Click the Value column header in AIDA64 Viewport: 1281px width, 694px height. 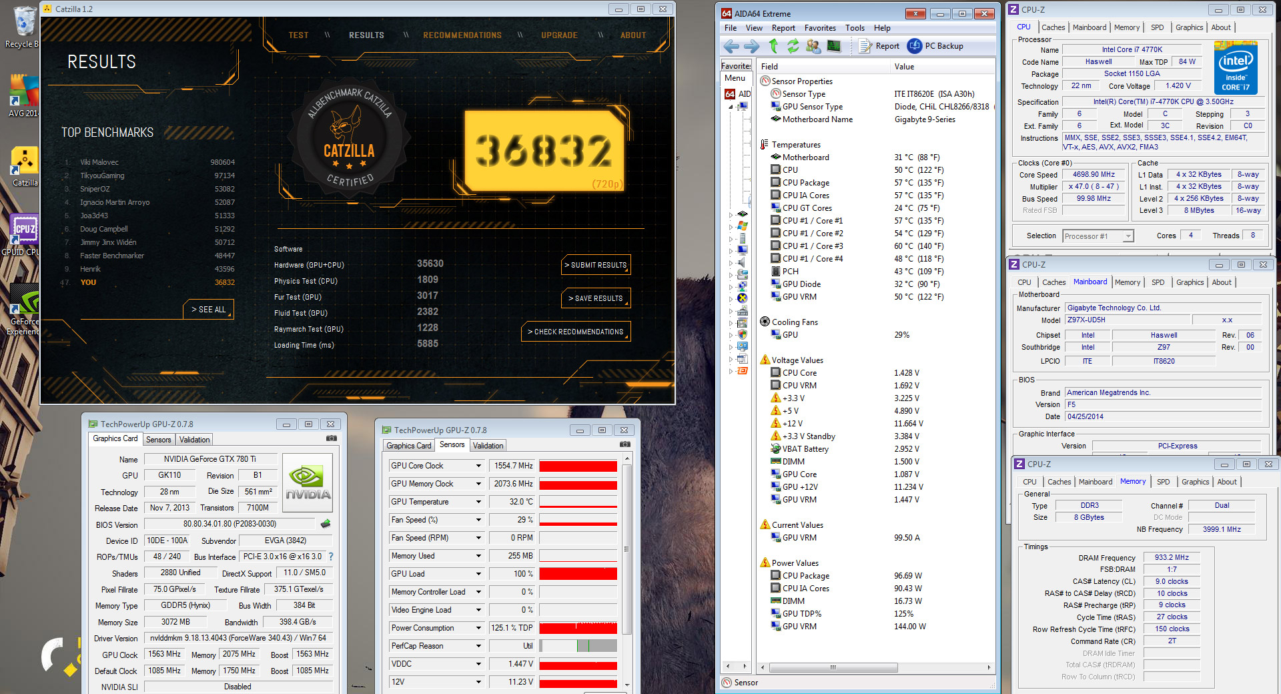pos(943,67)
